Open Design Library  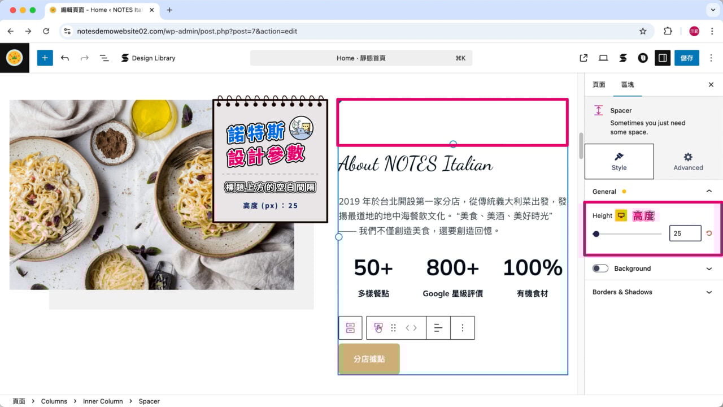click(148, 58)
